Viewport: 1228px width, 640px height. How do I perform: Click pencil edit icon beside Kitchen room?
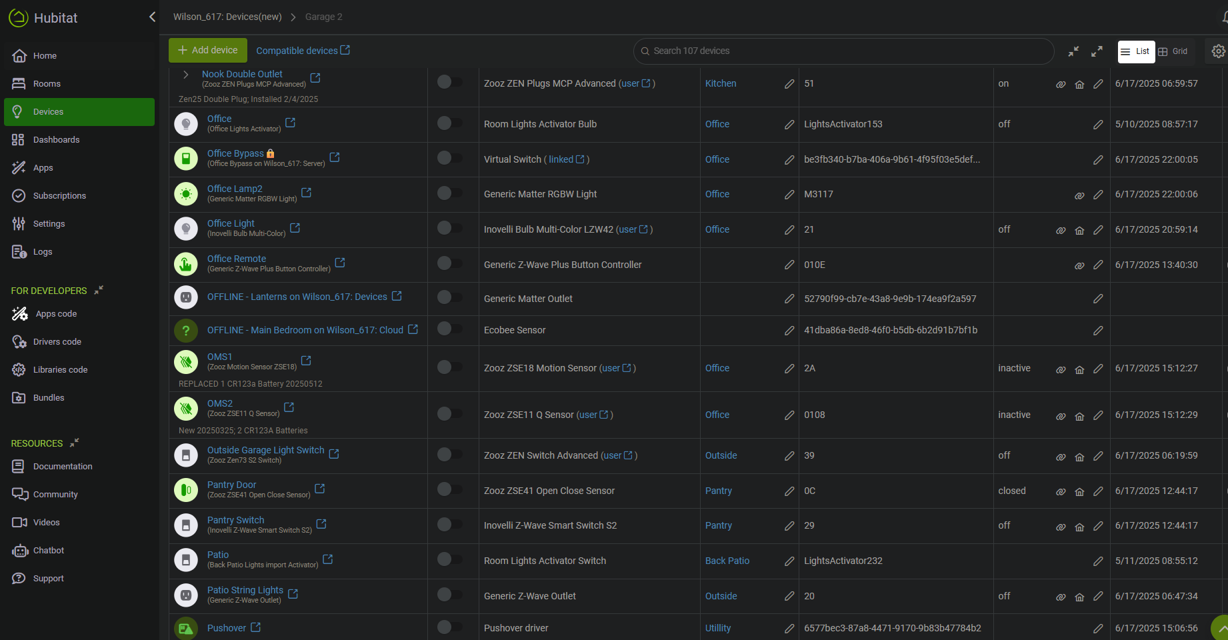coord(789,84)
